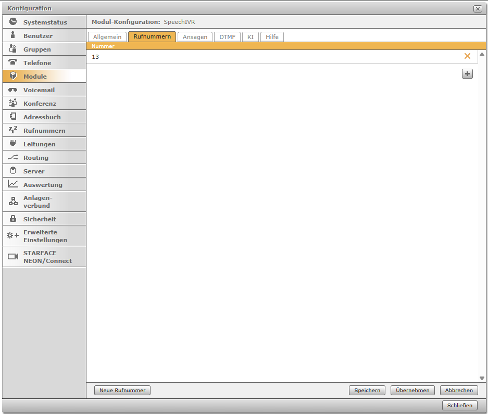Viewport: 488px width, 414px height.
Task: Open Auswertung via the chart icon
Action: pos(13,184)
